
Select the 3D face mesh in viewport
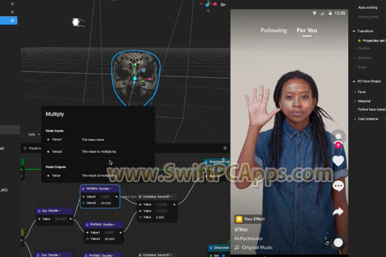pos(136,78)
